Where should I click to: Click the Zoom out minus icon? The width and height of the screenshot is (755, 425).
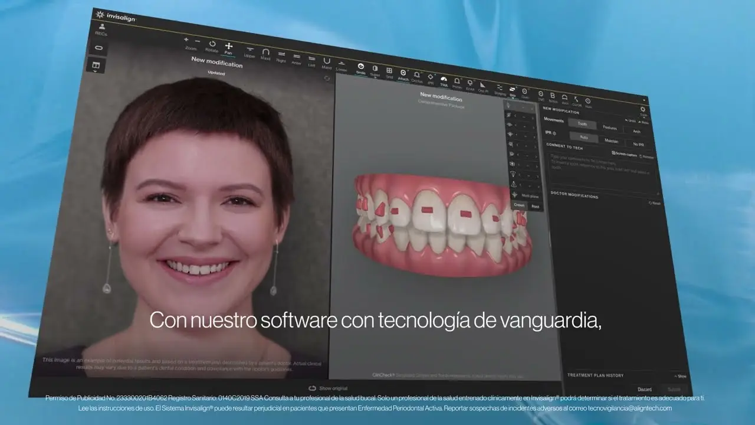tap(198, 41)
